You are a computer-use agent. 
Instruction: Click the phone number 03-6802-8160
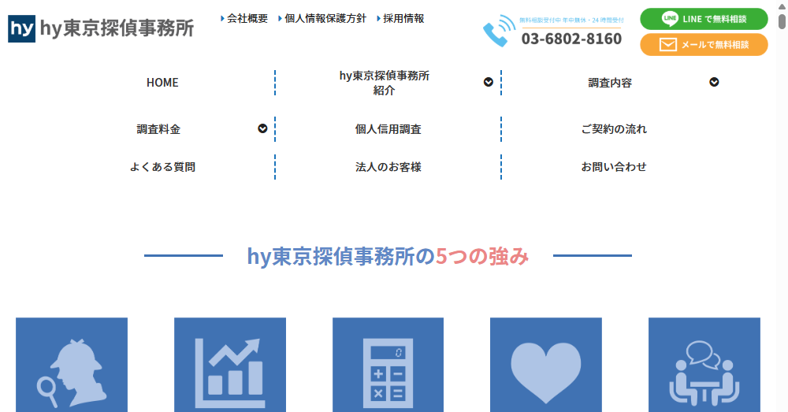pyautogui.click(x=571, y=39)
